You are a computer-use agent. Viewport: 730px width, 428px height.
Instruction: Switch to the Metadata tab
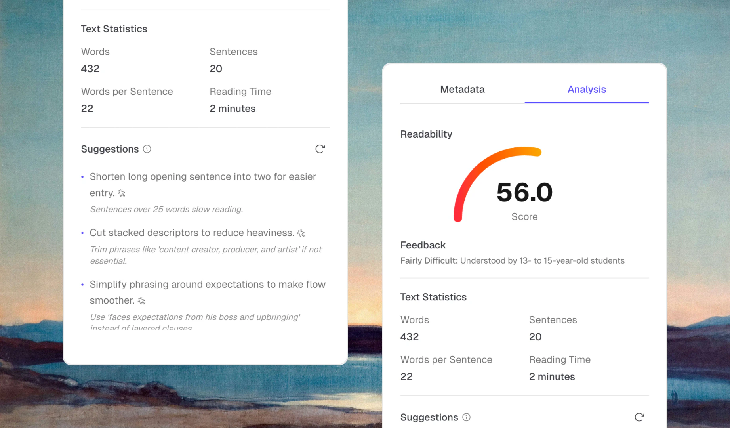point(462,90)
